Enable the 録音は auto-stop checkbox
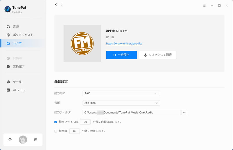The image size is (233, 150). pyautogui.click(x=56, y=131)
